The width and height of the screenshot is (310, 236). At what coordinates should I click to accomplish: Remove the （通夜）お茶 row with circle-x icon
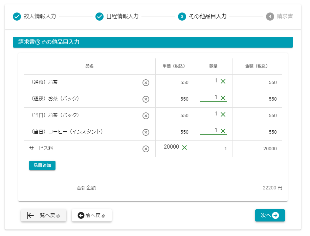(146, 83)
